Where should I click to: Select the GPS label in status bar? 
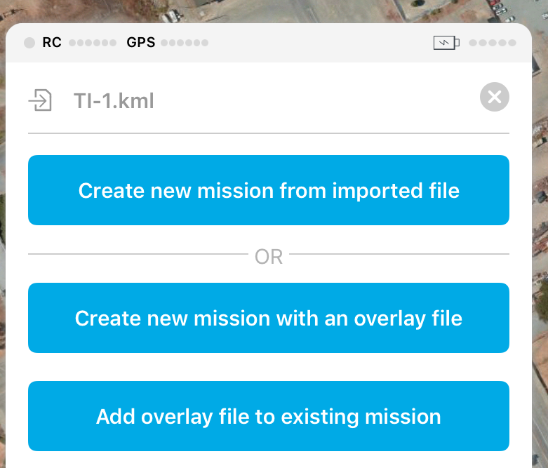tap(141, 42)
